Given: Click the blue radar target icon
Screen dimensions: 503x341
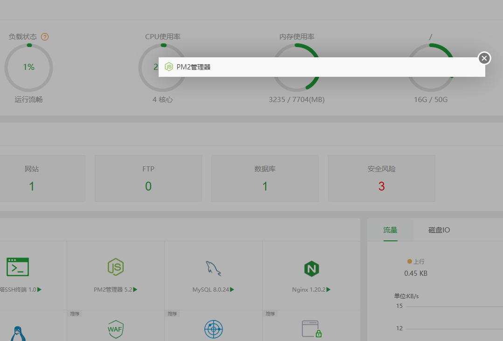Looking at the screenshot, I should tap(214, 329).
